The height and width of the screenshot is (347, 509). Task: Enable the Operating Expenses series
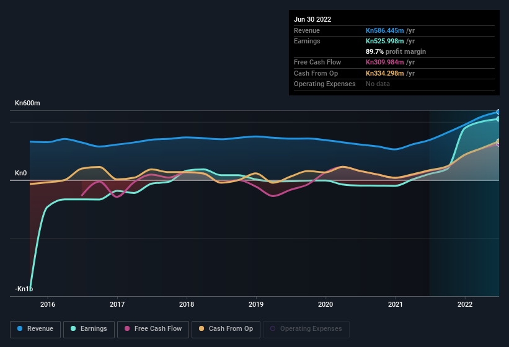click(306, 329)
